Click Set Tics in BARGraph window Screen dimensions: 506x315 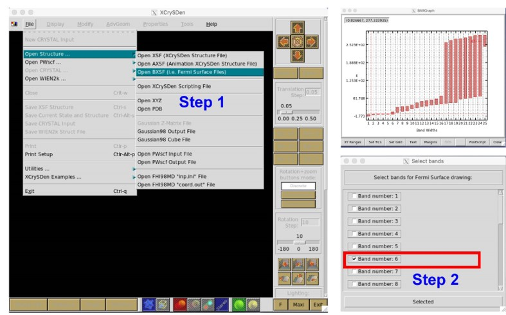(x=375, y=142)
